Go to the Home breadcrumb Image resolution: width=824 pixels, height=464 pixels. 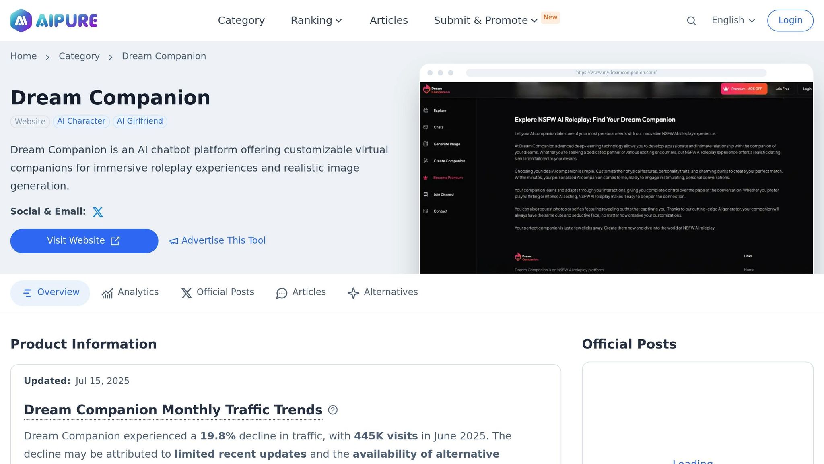pyautogui.click(x=23, y=56)
